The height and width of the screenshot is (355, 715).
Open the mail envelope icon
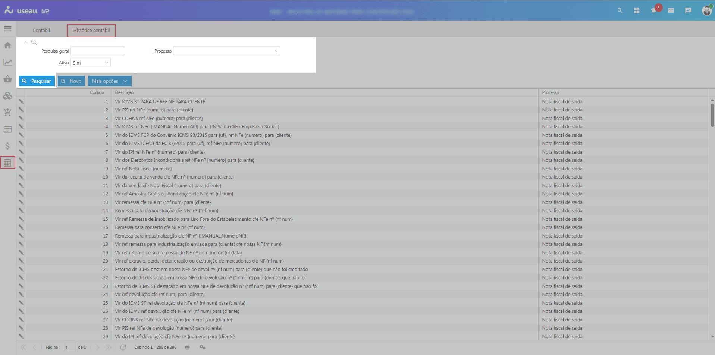671,10
